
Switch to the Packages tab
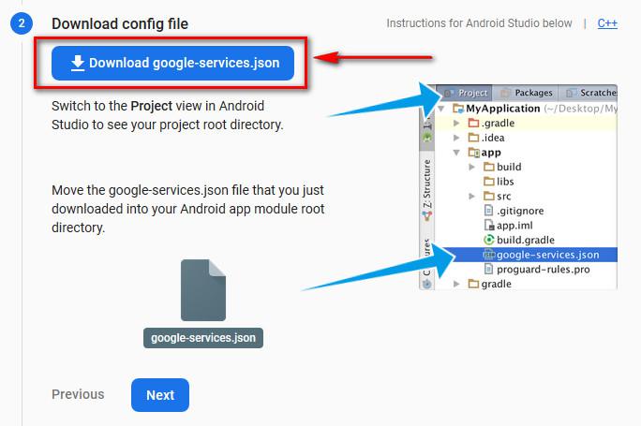(527, 94)
